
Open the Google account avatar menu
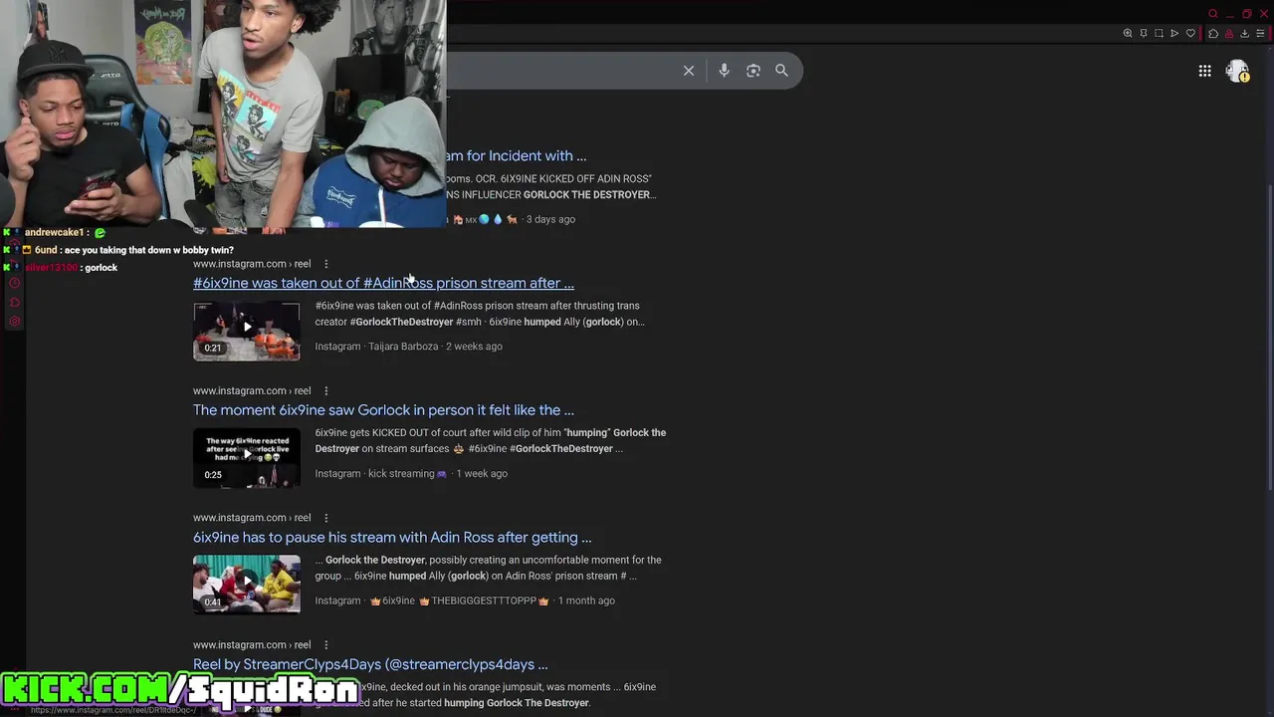point(1237,71)
